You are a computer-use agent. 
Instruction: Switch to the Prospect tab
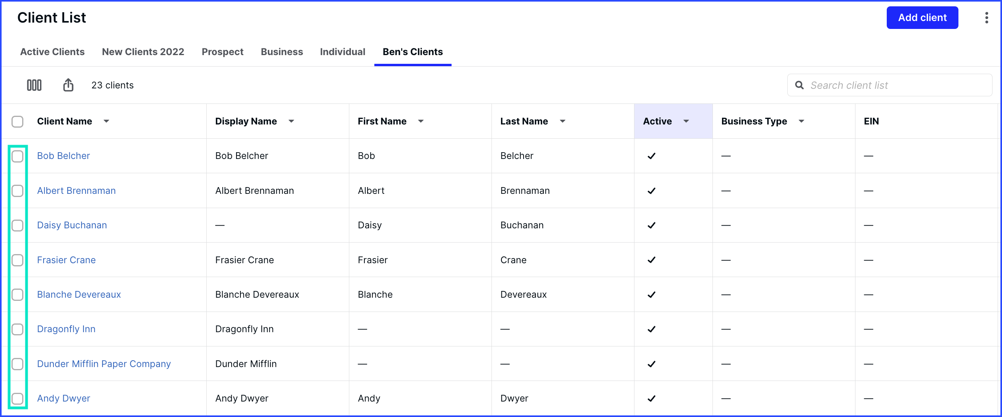point(223,52)
